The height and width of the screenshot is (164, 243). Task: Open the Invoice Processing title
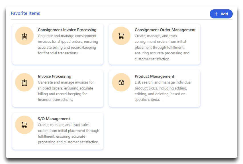point(54,76)
